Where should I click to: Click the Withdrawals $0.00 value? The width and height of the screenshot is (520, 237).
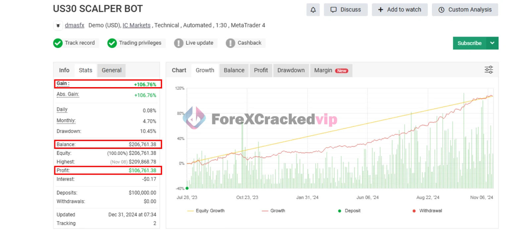pyautogui.click(x=150, y=201)
